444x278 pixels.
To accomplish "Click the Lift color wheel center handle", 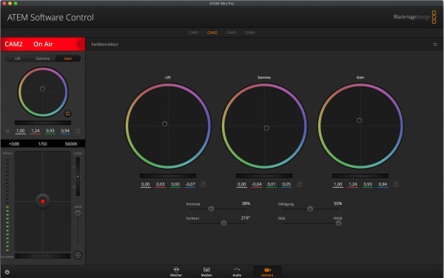I will (164, 124).
